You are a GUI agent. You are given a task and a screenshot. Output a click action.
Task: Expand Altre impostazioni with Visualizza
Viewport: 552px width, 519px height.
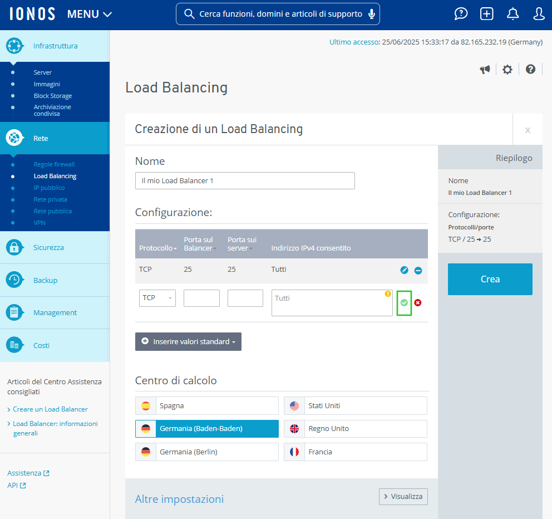tap(403, 497)
